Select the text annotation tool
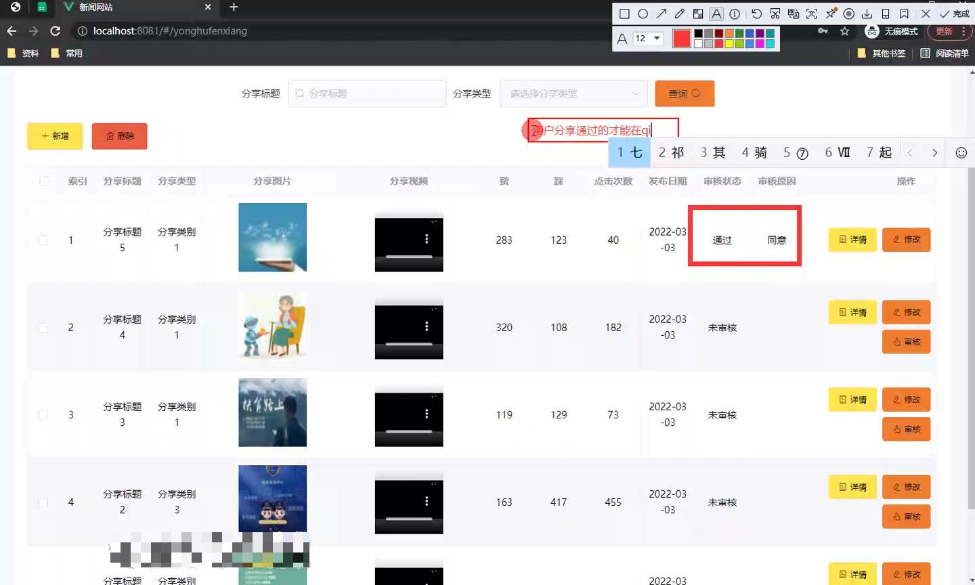This screenshot has width=975, height=585. 716,14
